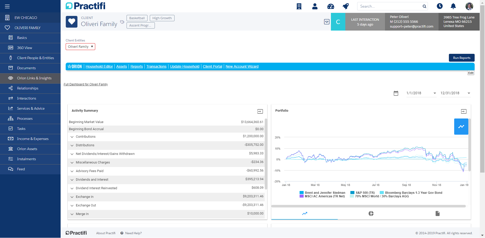
Task: Toggle S&P 500 (TR) legend swatch
Action: tap(352, 193)
